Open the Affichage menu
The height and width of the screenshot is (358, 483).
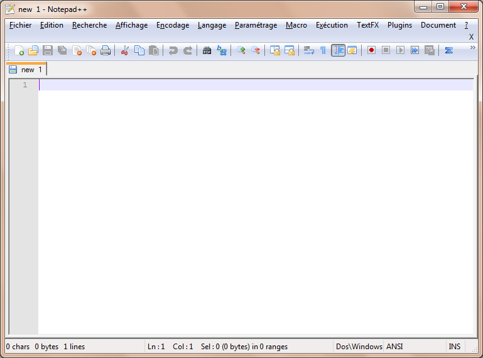[x=131, y=25]
